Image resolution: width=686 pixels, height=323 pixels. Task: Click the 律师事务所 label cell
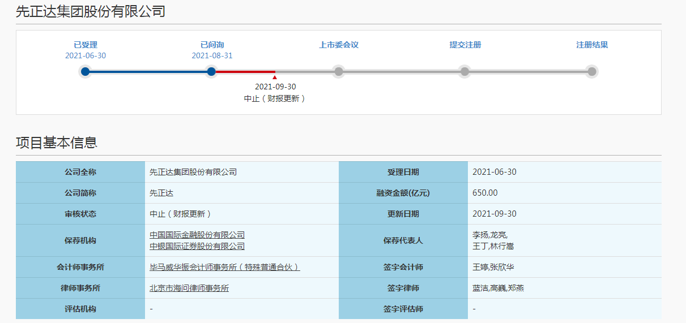point(80,288)
